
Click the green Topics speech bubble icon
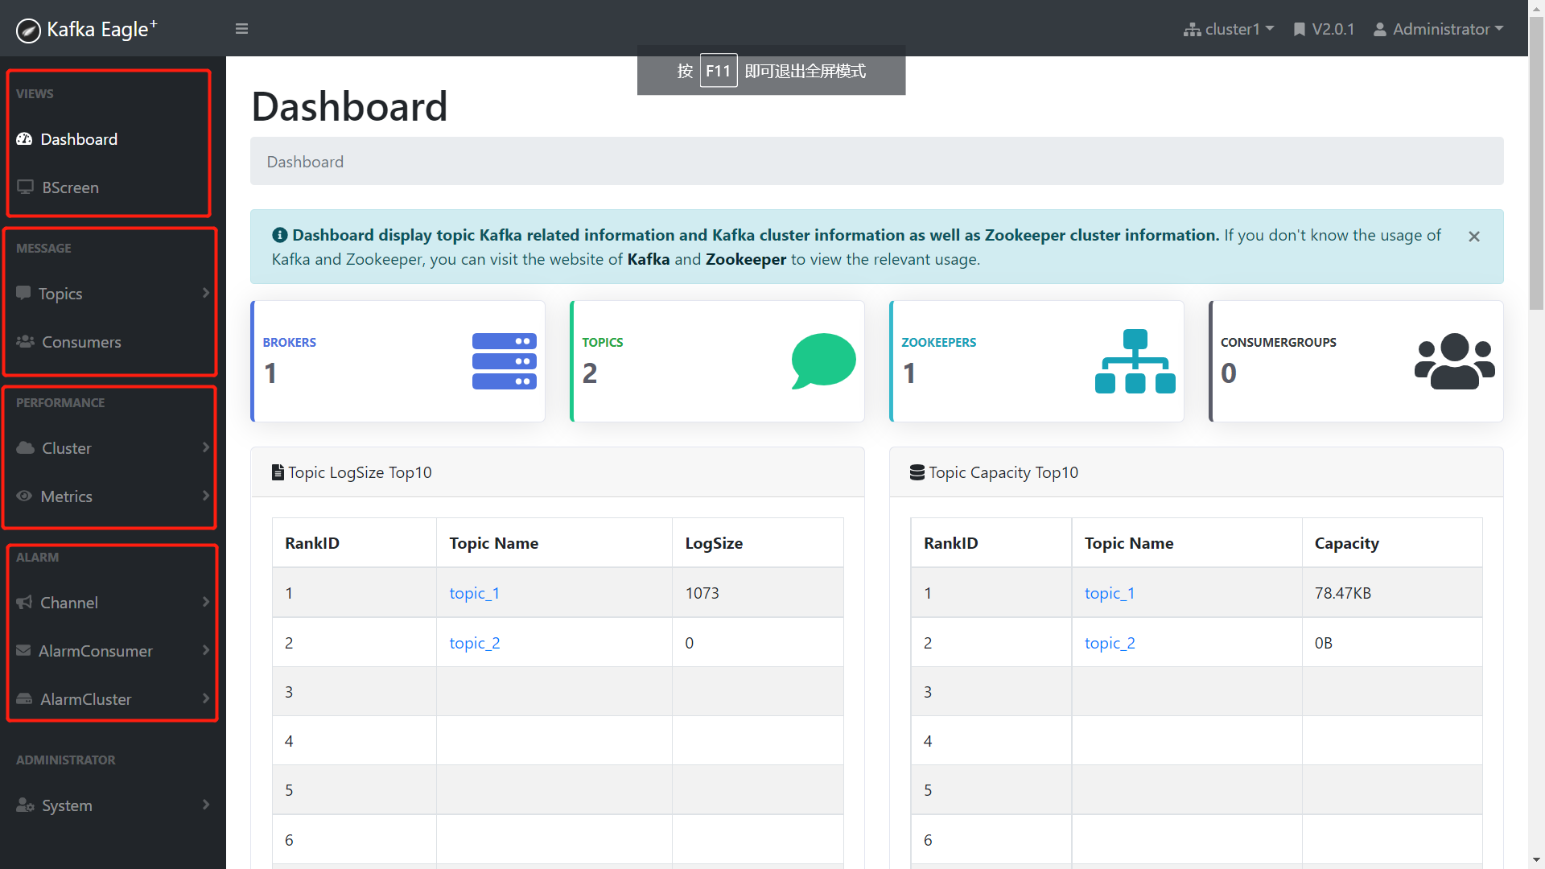click(x=822, y=360)
